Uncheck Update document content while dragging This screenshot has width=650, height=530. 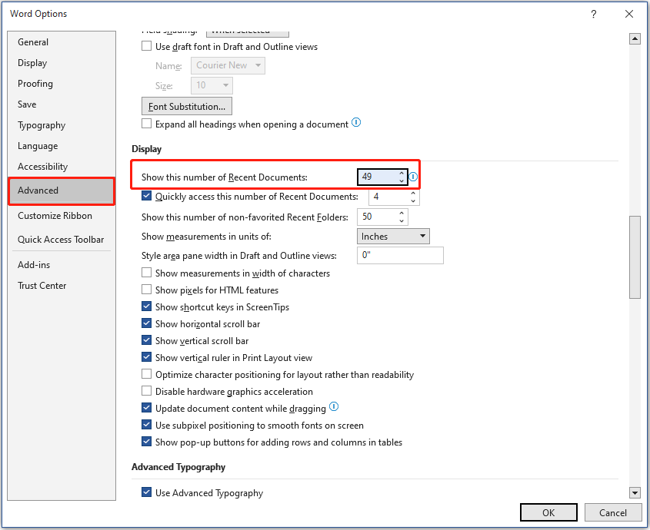coord(146,408)
